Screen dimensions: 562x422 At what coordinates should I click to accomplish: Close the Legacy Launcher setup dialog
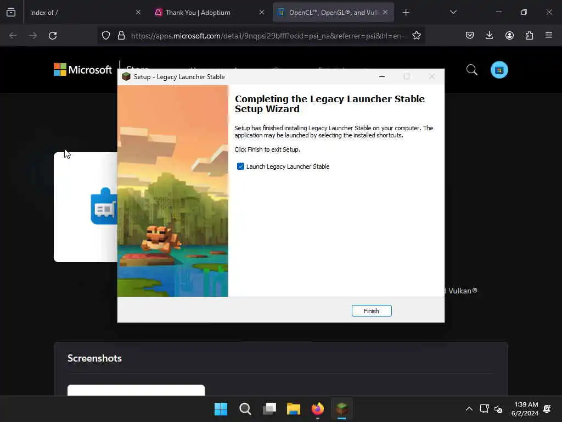(x=432, y=77)
